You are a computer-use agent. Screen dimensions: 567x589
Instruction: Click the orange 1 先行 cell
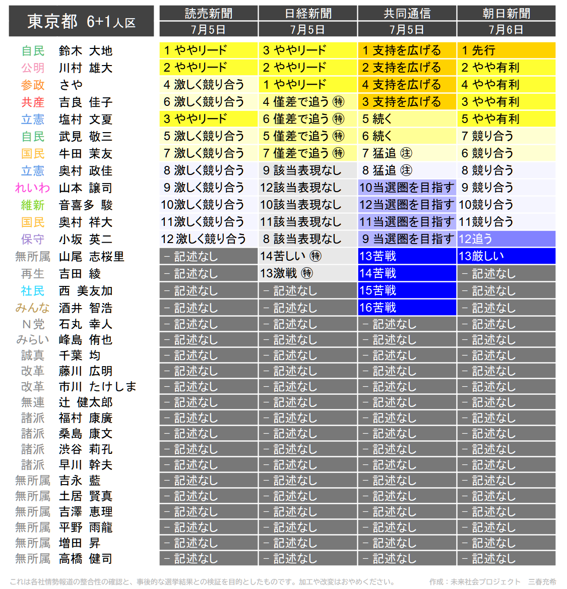506,50
